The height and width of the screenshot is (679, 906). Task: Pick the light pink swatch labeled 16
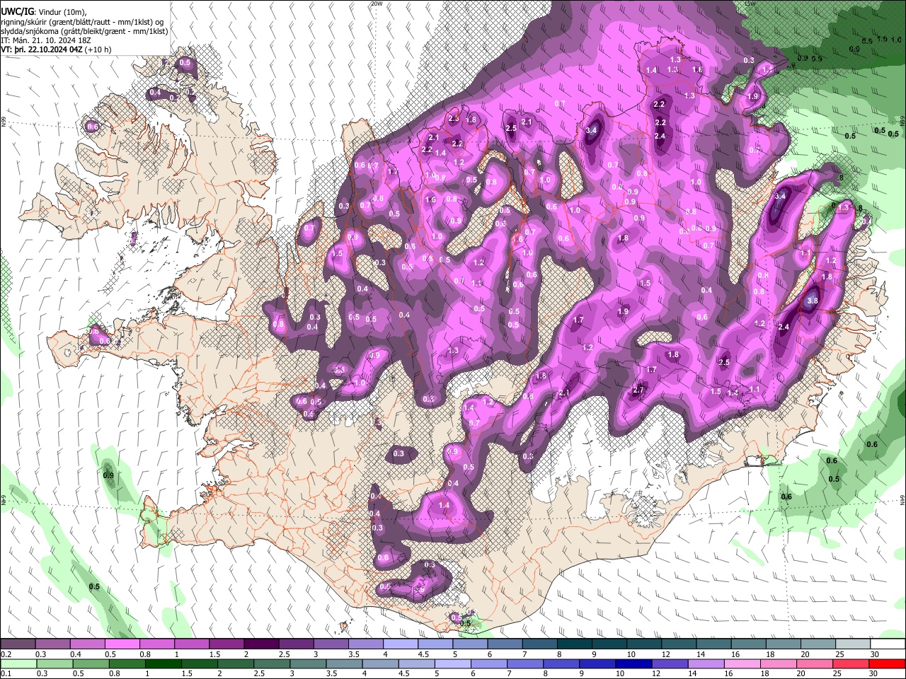coord(741,663)
